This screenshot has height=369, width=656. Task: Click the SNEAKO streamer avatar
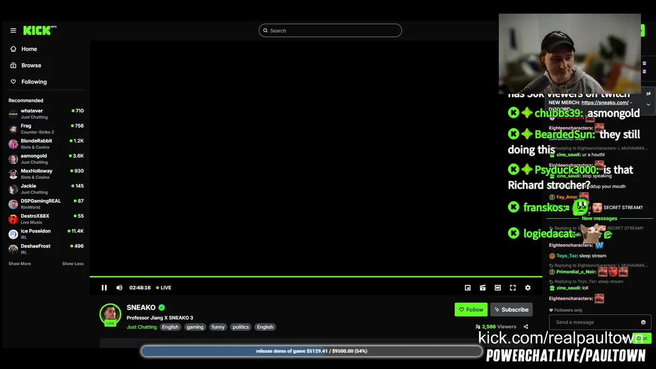pyautogui.click(x=110, y=314)
